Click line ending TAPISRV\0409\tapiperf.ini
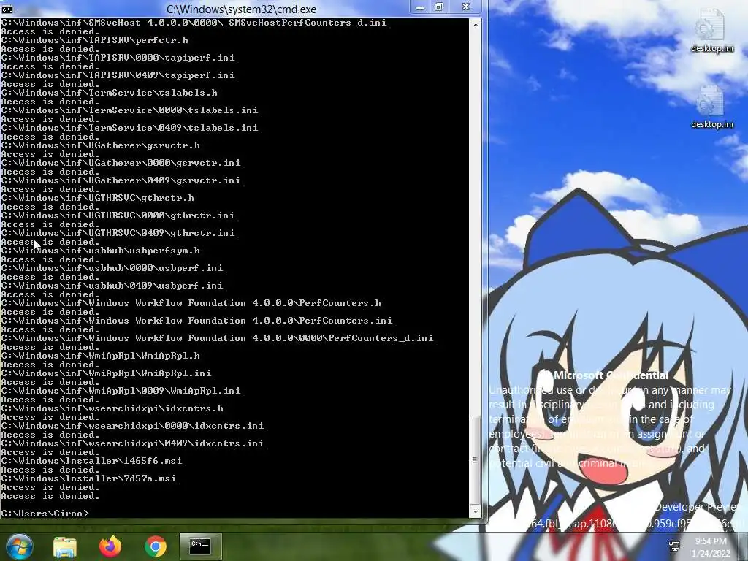Screen dimensions: 748x561 tap(118, 75)
